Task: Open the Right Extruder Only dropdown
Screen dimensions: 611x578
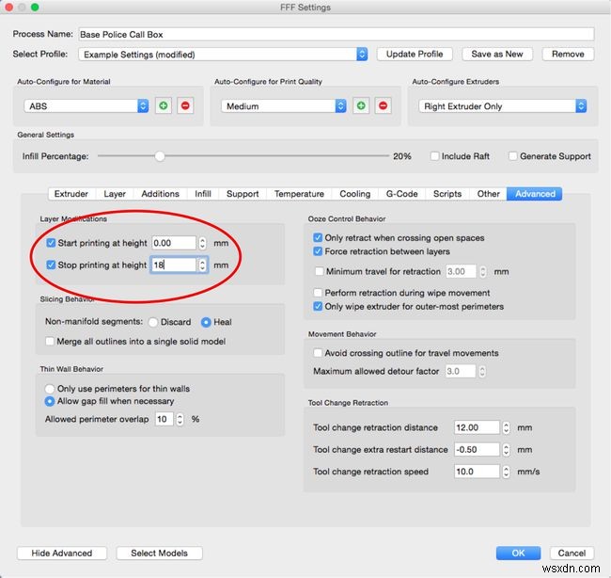Action: click(503, 105)
